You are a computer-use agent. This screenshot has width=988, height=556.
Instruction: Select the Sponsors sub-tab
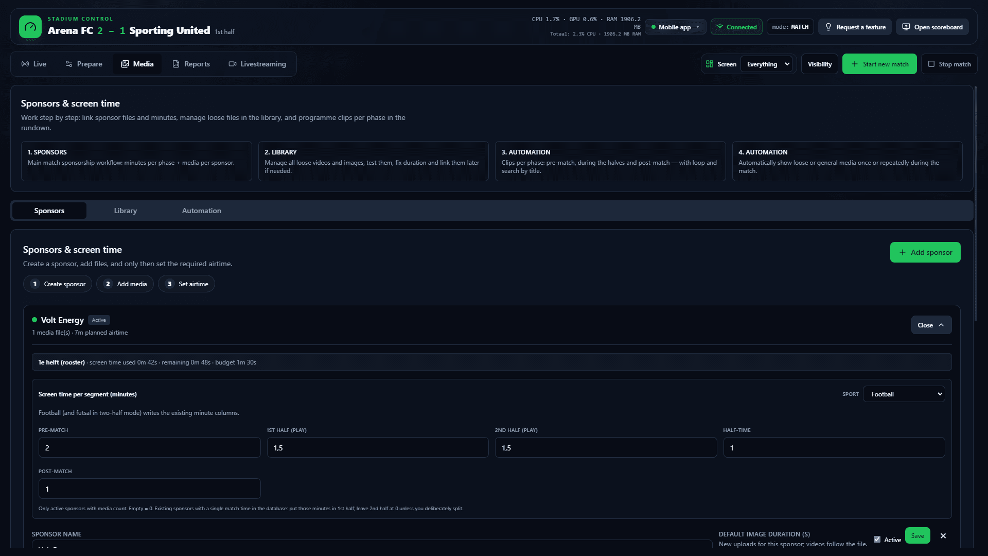point(49,211)
